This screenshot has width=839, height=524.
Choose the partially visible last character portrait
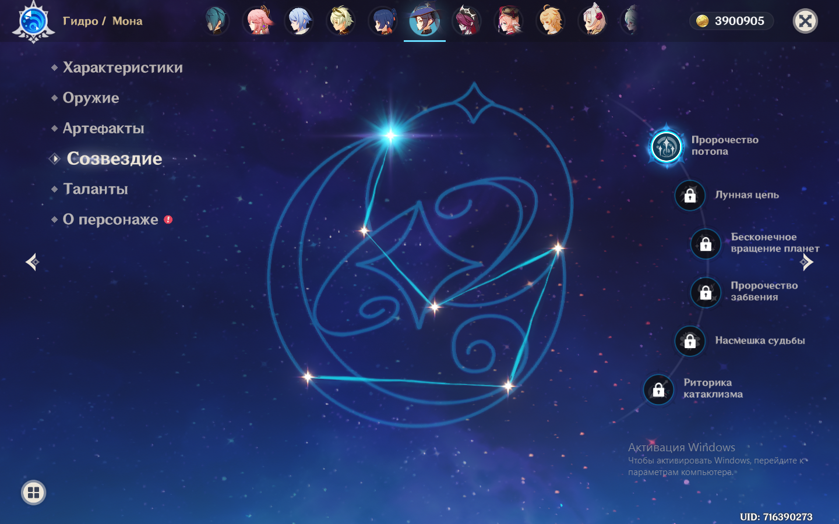coord(630,20)
